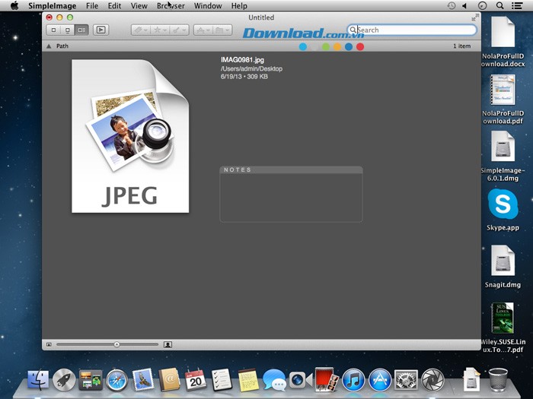Launch Safari from the Dock

click(x=116, y=379)
